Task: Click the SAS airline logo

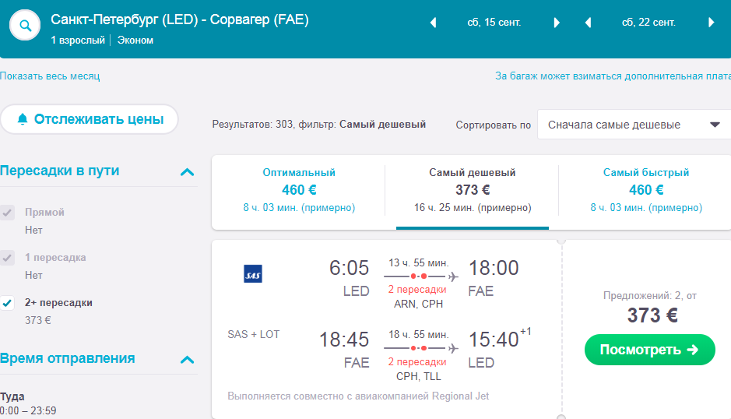Action: pos(253,274)
